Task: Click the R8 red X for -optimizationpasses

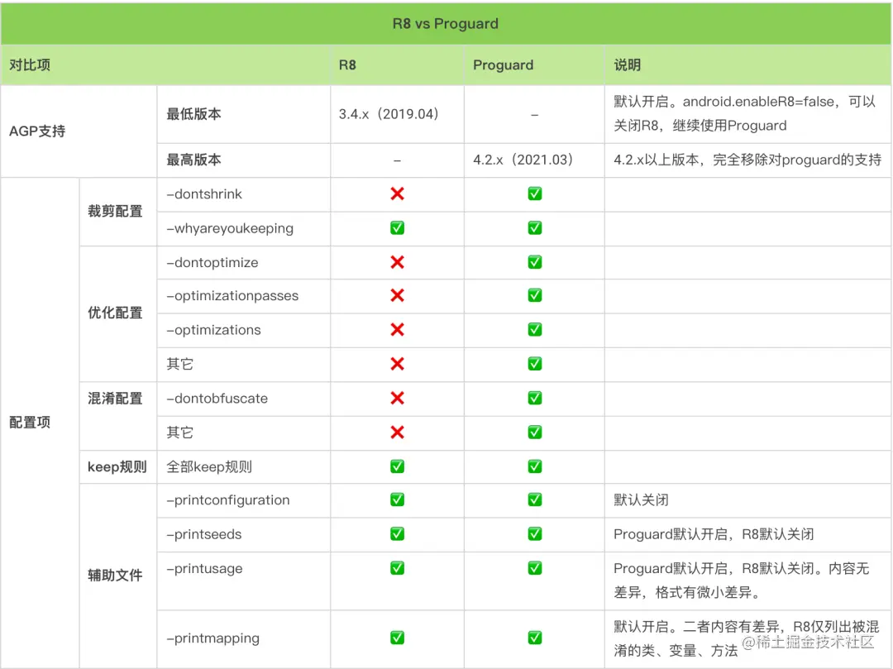Action: (x=398, y=295)
